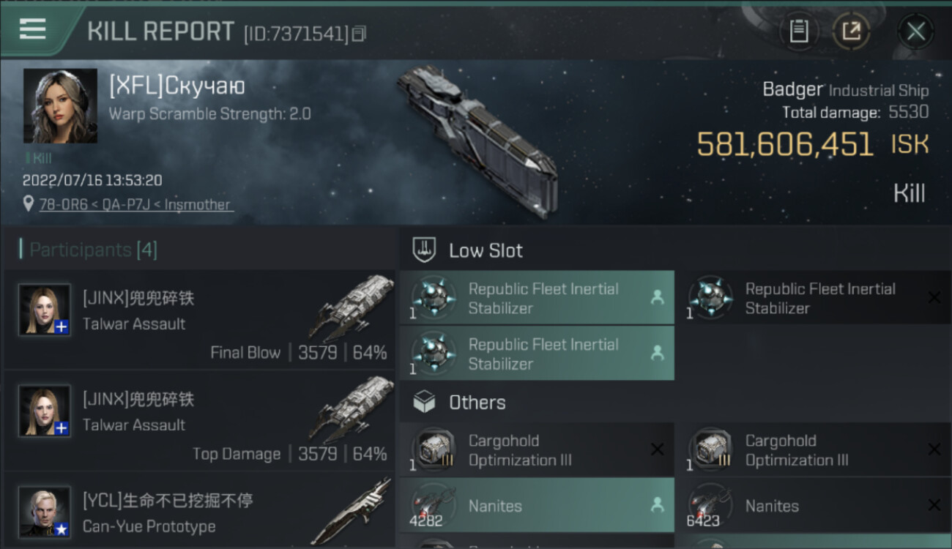Open the hamburger menu
Image resolution: width=952 pixels, height=549 pixels.
[x=32, y=29]
